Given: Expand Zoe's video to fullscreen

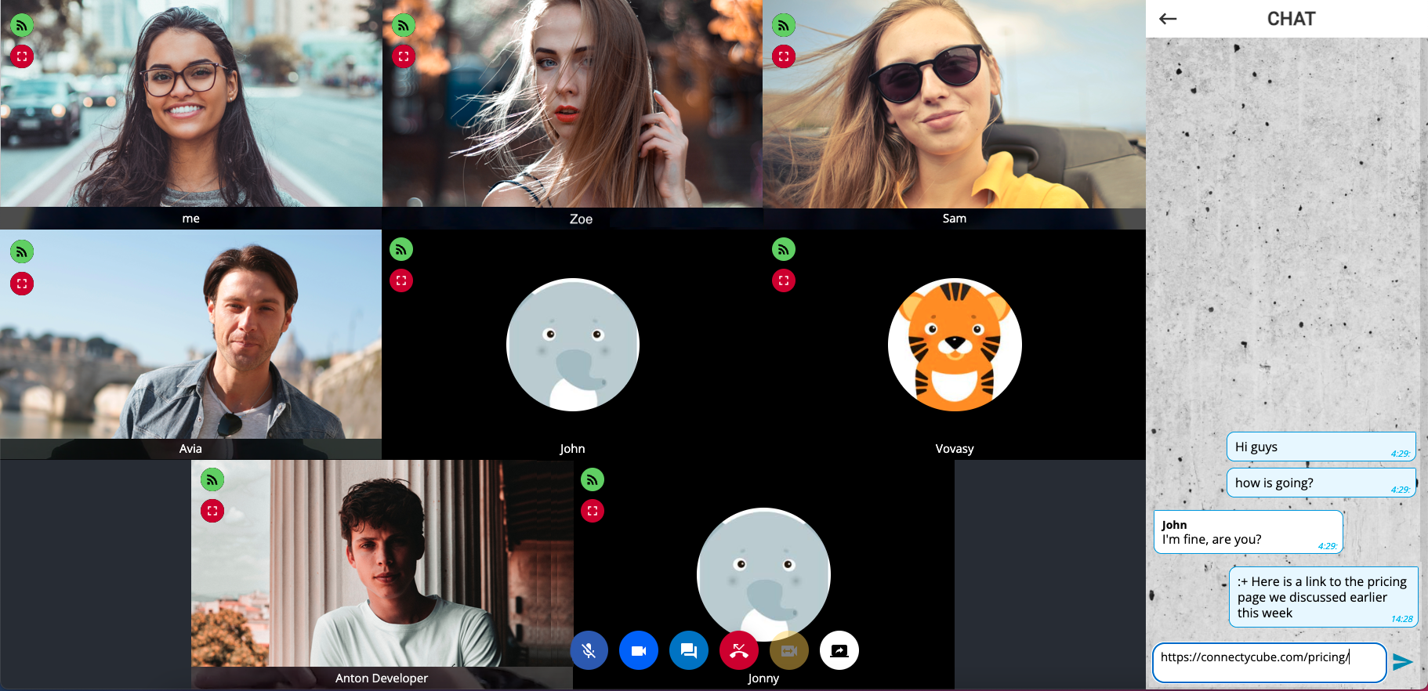Looking at the screenshot, I should point(404,56).
